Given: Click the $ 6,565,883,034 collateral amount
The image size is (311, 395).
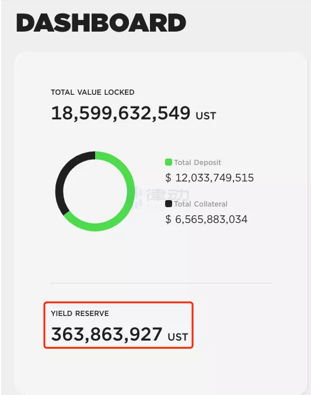Looking at the screenshot, I should click(x=206, y=219).
